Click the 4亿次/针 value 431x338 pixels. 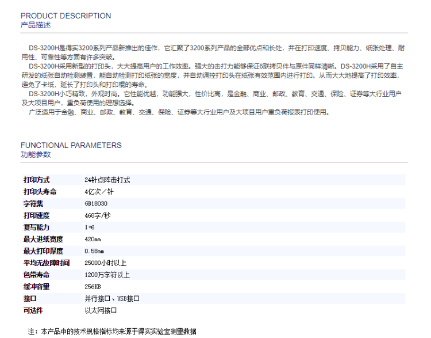click(99, 192)
